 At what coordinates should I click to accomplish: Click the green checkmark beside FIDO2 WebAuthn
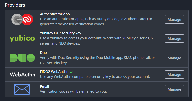(x=72, y=72)
